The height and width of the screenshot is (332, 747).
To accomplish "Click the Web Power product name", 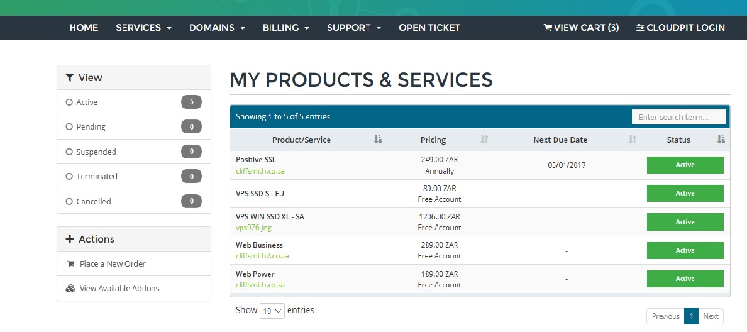I will point(255,274).
